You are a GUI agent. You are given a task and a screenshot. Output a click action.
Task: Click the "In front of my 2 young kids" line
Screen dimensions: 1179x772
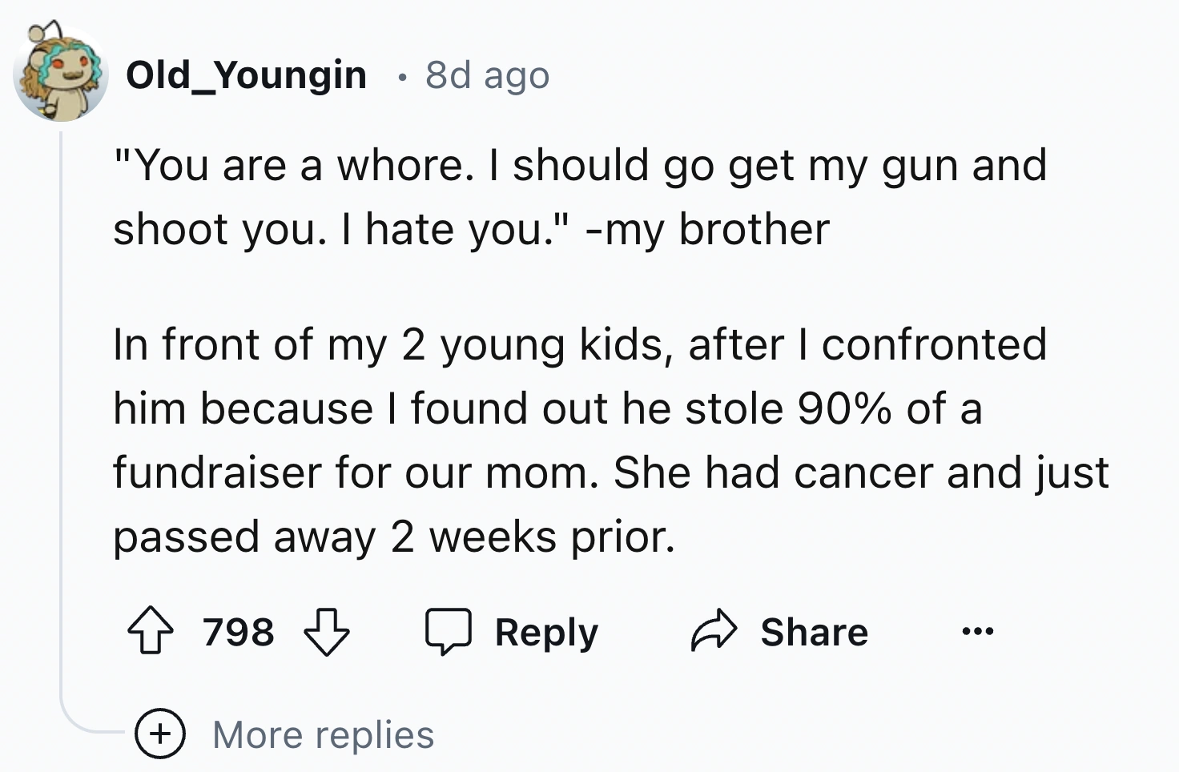580,344
